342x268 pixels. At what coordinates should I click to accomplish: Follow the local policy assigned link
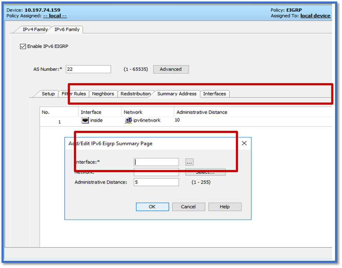coord(55,16)
